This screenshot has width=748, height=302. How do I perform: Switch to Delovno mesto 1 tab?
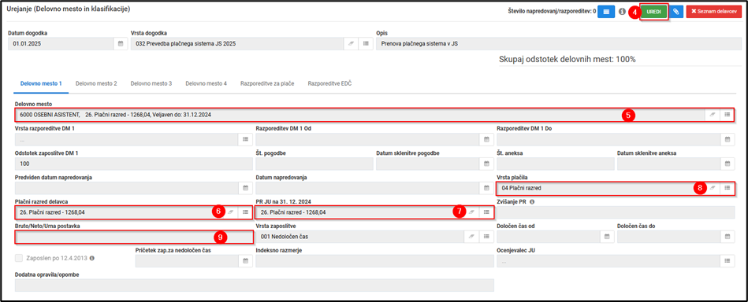(x=41, y=83)
